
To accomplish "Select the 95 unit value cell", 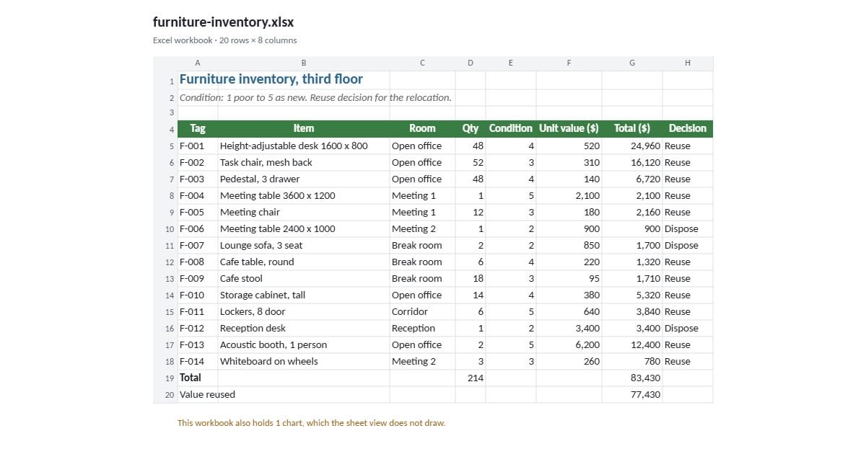I will tap(569, 278).
